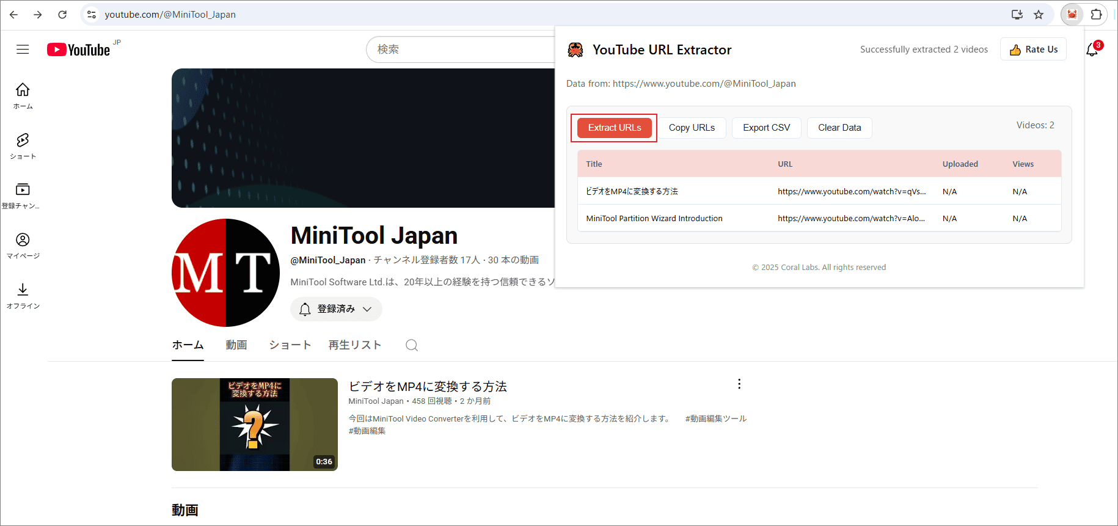Click the crab logo in extension popup
This screenshot has height=526, width=1118.
tap(575, 49)
